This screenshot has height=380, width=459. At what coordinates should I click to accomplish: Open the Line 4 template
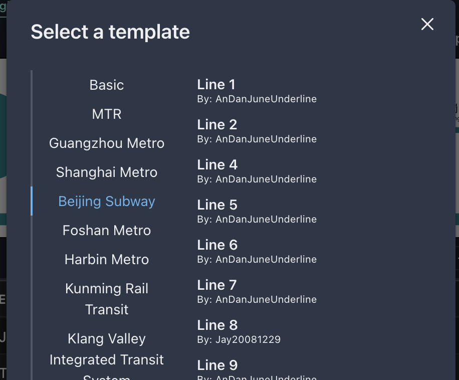coord(216,164)
